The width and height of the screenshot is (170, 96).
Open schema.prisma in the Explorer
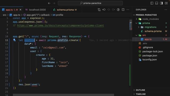[153, 31]
